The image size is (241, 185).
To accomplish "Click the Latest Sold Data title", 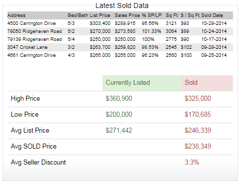I will 122,5.
